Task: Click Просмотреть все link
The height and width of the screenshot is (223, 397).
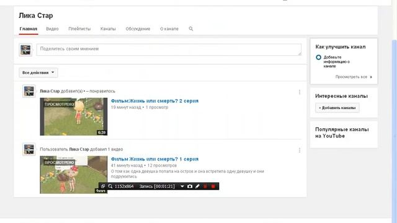Action: click(x=354, y=77)
